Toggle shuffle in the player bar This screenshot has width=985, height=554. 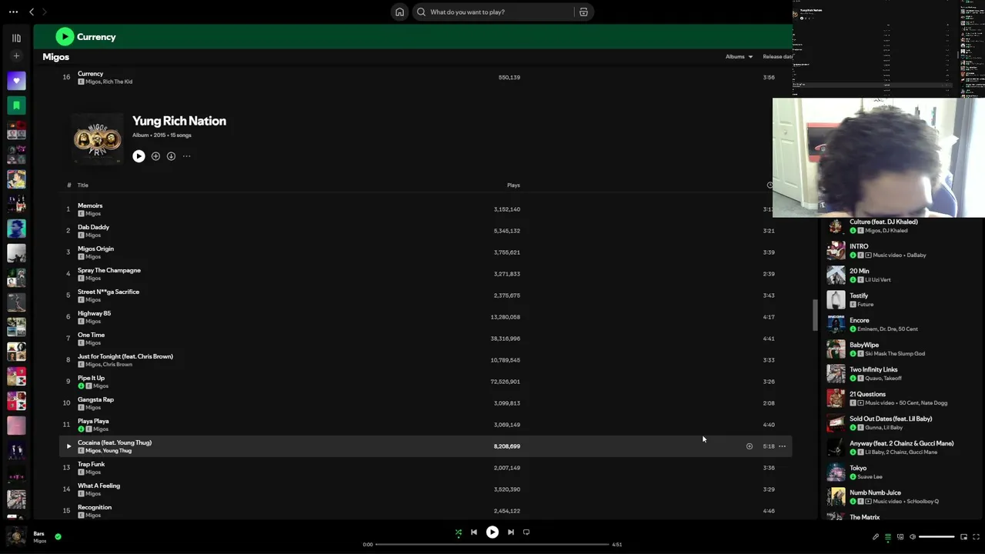pyautogui.click(x=459, y=532)
